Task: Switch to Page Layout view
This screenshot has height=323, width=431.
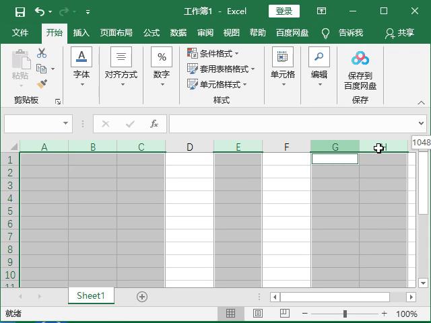Action: click(x=257, y=314)
